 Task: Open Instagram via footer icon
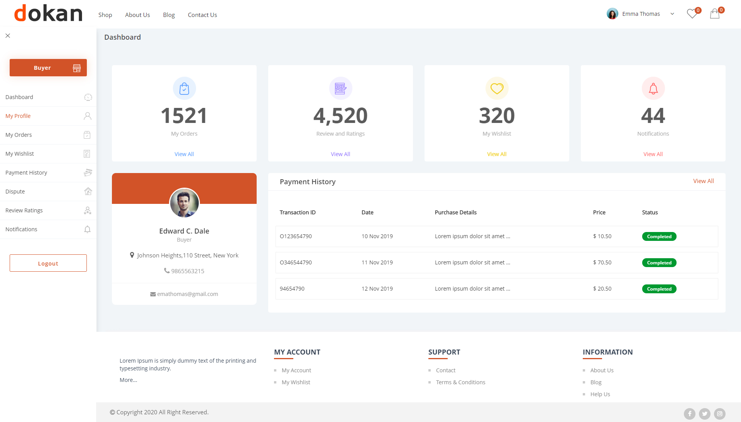[x=720, y=414]
